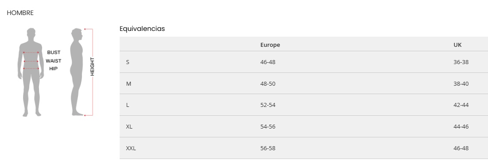The image size is (488, 163).
Task: Select the front-view body silhouette
Action: point(31,72)
